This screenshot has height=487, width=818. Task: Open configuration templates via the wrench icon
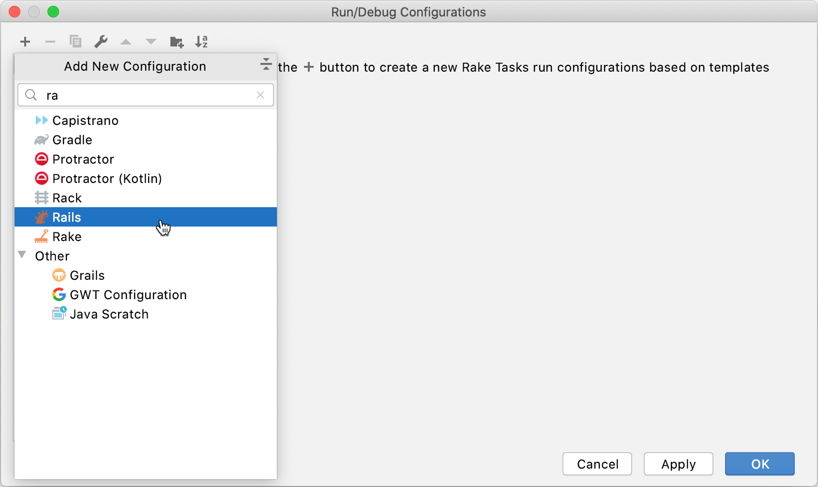[101, 42]
